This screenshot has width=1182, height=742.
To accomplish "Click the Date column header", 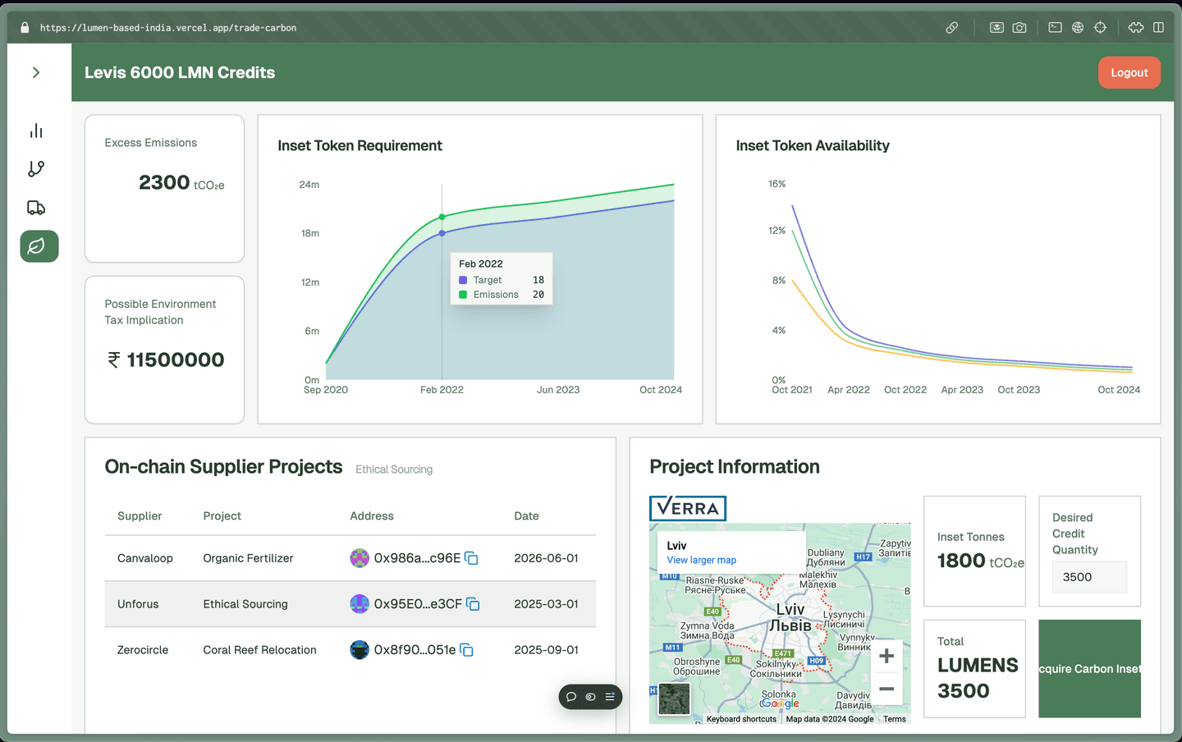I will pyautogui.click(x=526, y=516).
